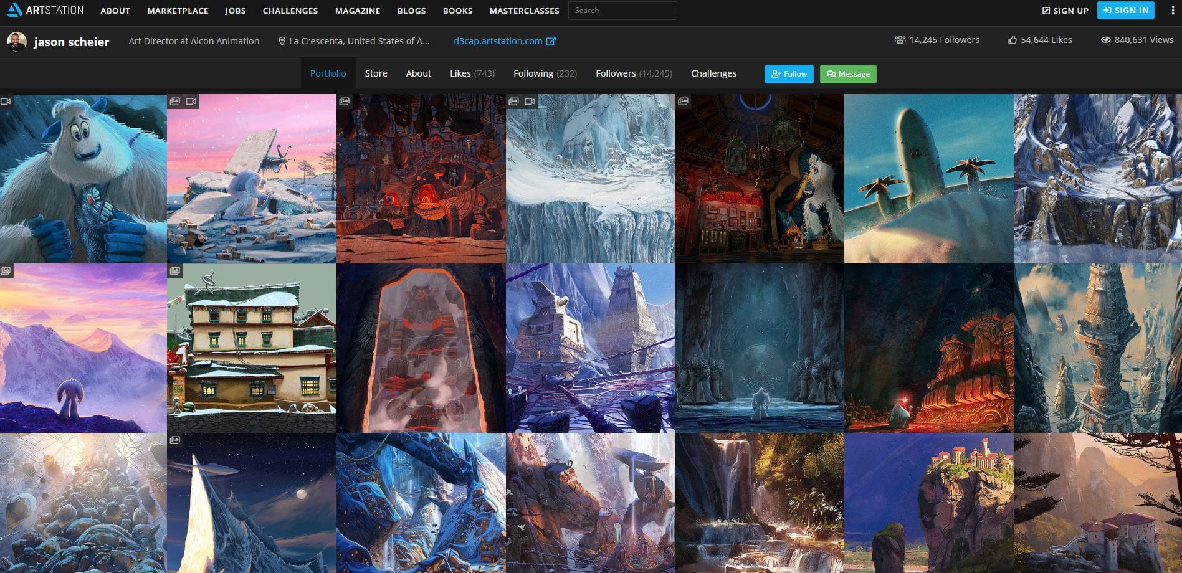Open the Challenges top navigation item
The height and width of the screenshot is (573, 1182).
coord(290,11)
